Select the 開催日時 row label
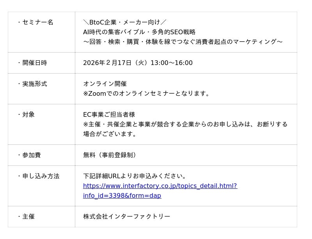Image resolution: width=312 pixels, height=239 pixels. pos(34,63)
